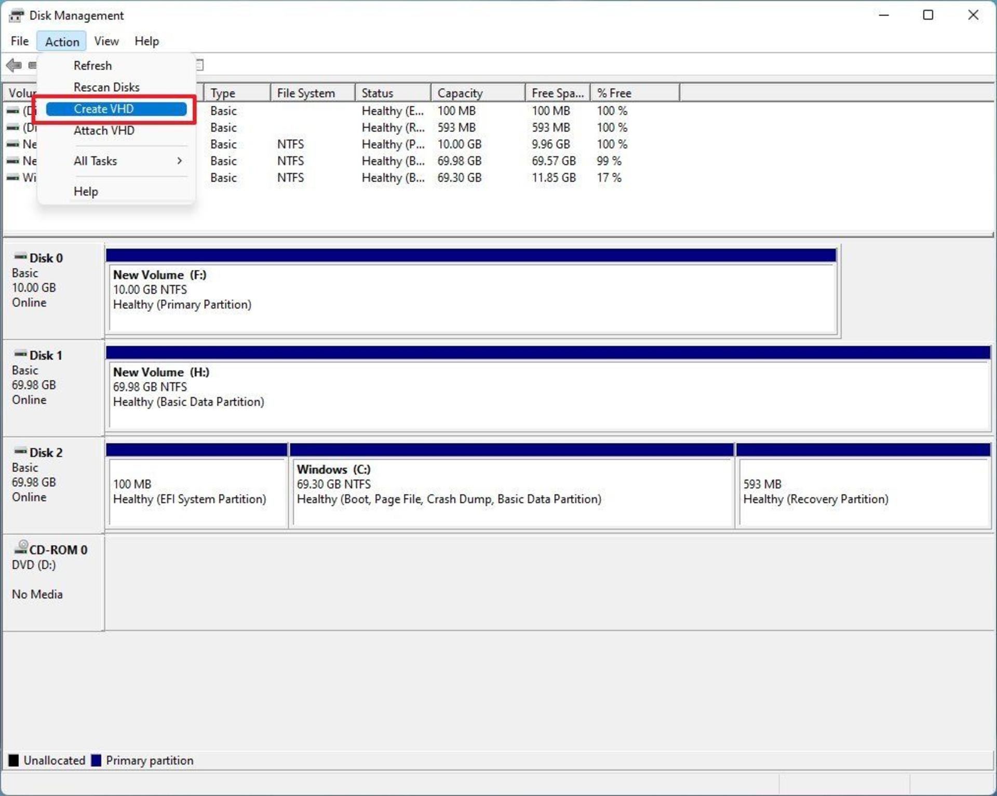Click the 'Healthy (R...' status cell
997x796 pixels.
(393, 128)
